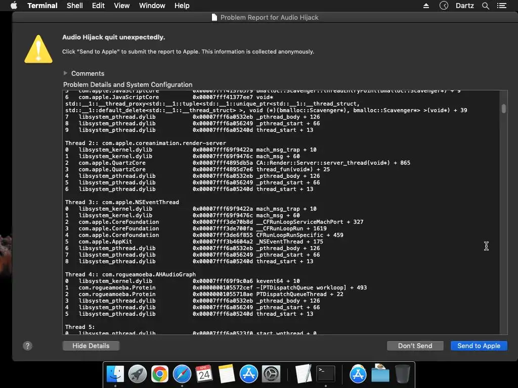
Task: Open Google Chrome from the Dock
Action: [159, 374]
